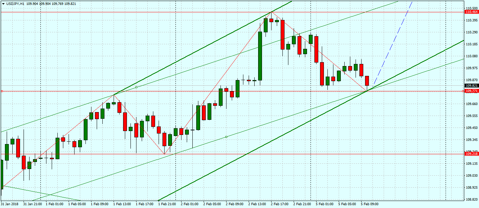Screen dimensions: 479x208
Task: Click the 110.500 value on price scale
Action: pos(471,8)
